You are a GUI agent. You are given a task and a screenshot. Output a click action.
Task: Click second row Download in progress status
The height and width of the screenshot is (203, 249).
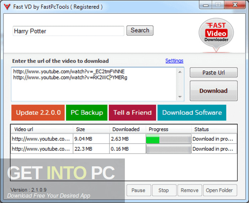[214, 149]
